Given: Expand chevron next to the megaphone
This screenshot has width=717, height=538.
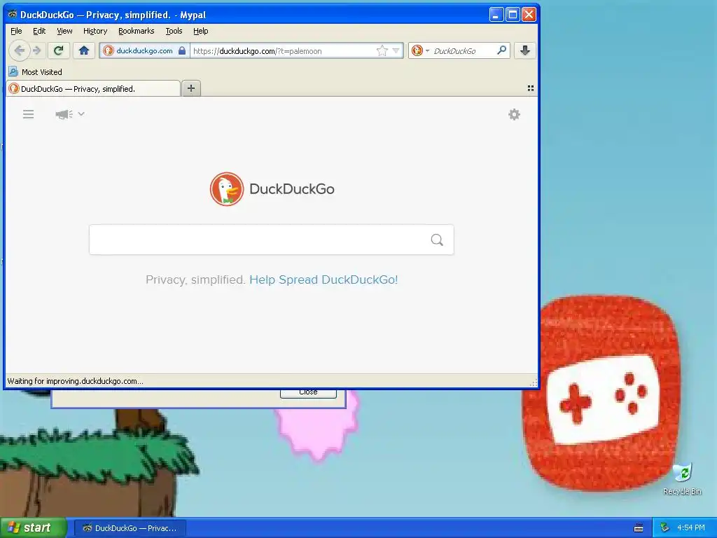Looking at the screenshot, I should pyautogui.click(x=81, y=113).
